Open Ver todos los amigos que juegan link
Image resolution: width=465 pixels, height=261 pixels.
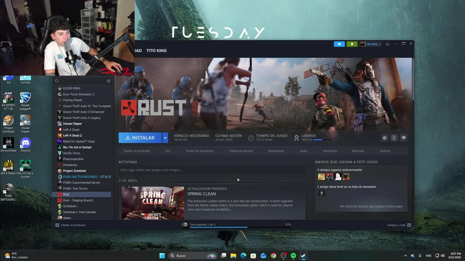point(371,206)
